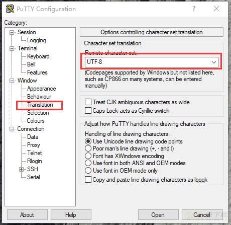Expand the SSH tree node

[x=21, y=169]
